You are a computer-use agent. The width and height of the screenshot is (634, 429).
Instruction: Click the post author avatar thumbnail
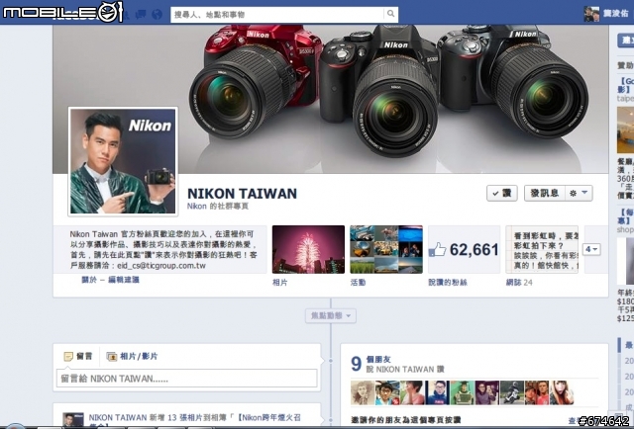tap(73, 420)
